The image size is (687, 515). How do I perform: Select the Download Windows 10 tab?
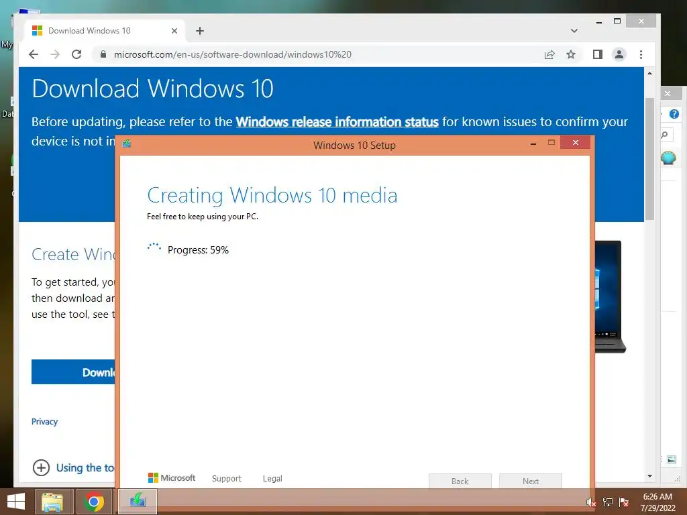pos(105,31)
